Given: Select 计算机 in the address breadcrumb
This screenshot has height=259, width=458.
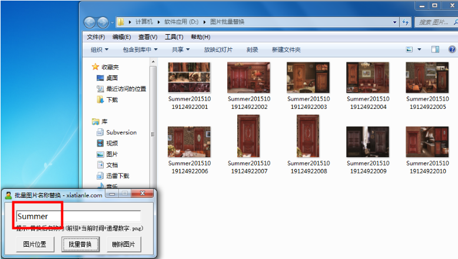Looking at the screenshot, I should (144, 22).
